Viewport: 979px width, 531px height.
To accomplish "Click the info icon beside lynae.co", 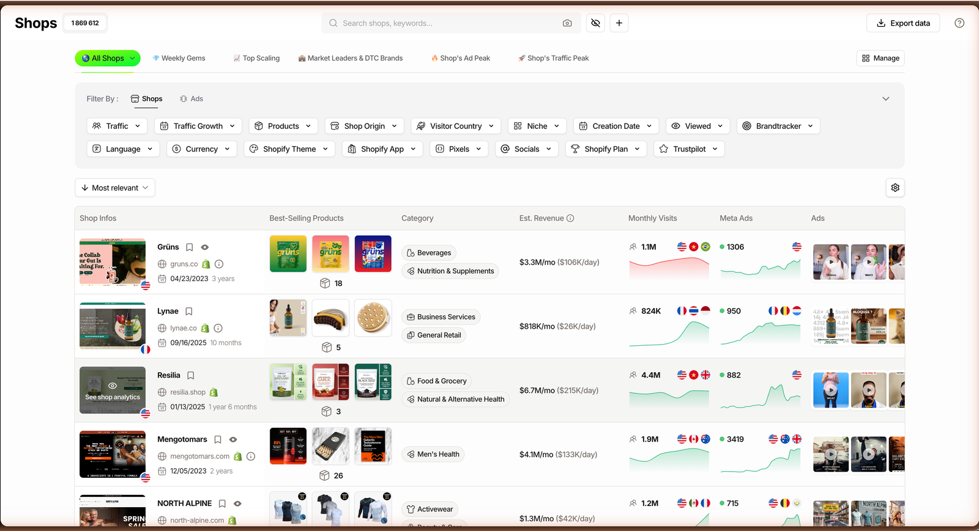I will pyautogui.click(x=218, y=328).
